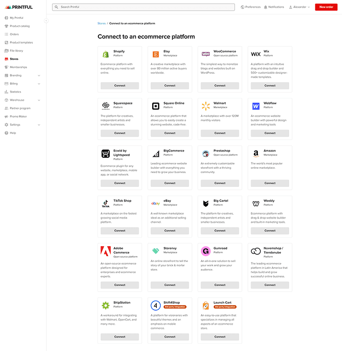Connect the Launch Cart integration
The height and width of the screenshot is (351, 342).
tap(220, 337)
